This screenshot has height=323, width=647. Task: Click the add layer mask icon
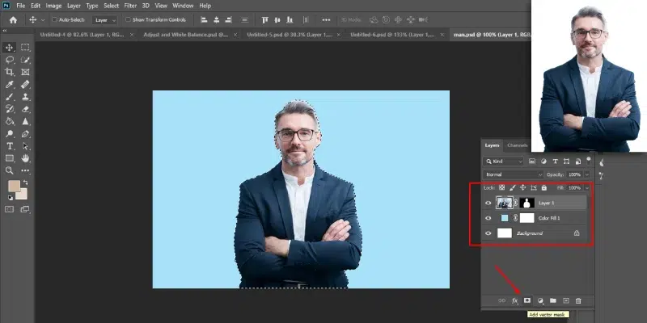(x=527, y=300)
